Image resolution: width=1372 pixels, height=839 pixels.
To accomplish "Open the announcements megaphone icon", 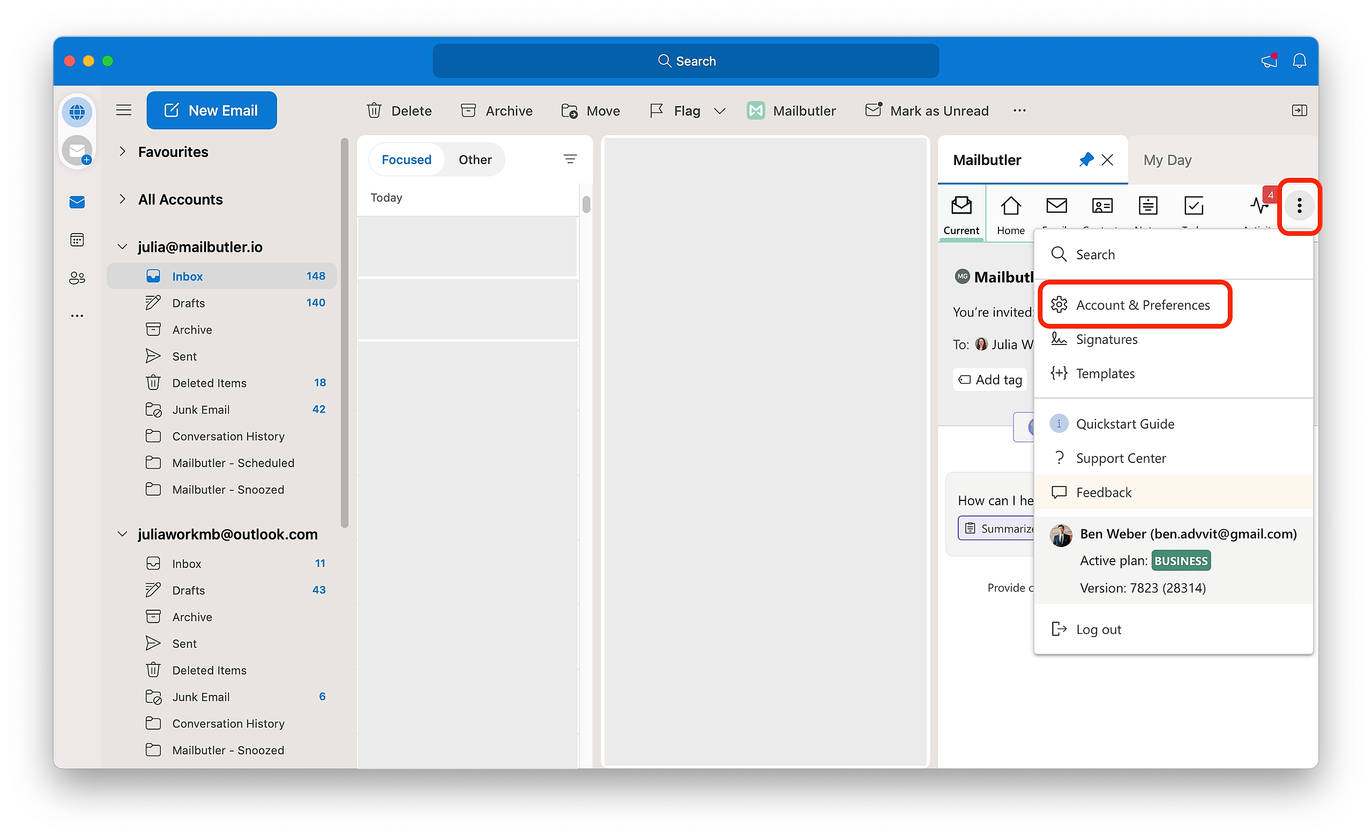I will (1269, 61).
